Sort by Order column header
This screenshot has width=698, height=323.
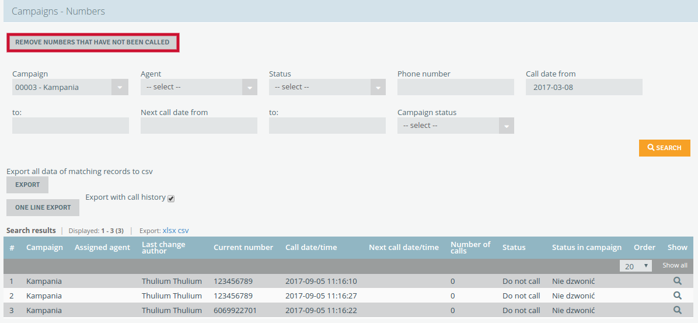(x=644, y=247)
